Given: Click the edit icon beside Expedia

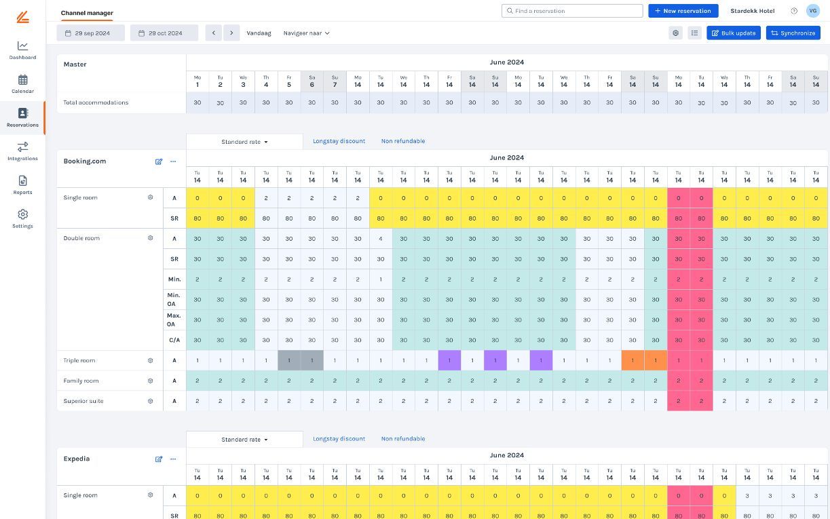Looking at the screenshot, I should (x=159, y=459).
